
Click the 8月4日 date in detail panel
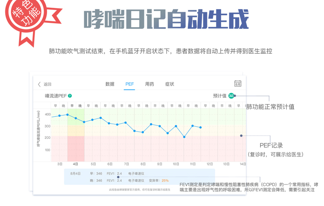76,174
